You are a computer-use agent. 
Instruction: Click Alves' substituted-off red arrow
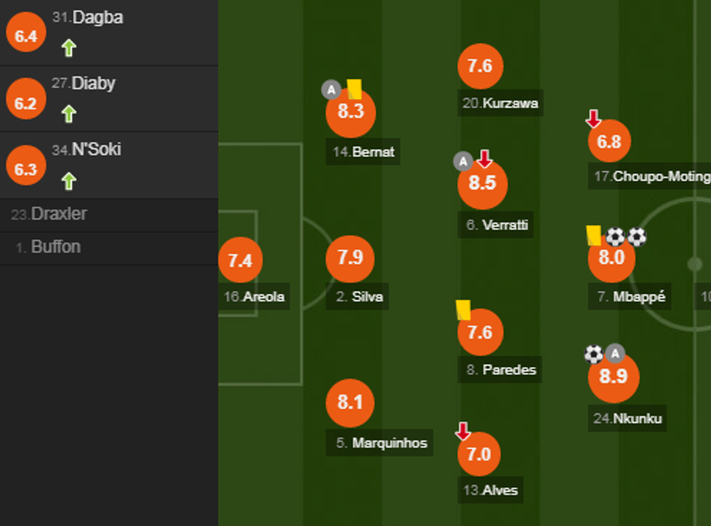click(x=463, y=432)
